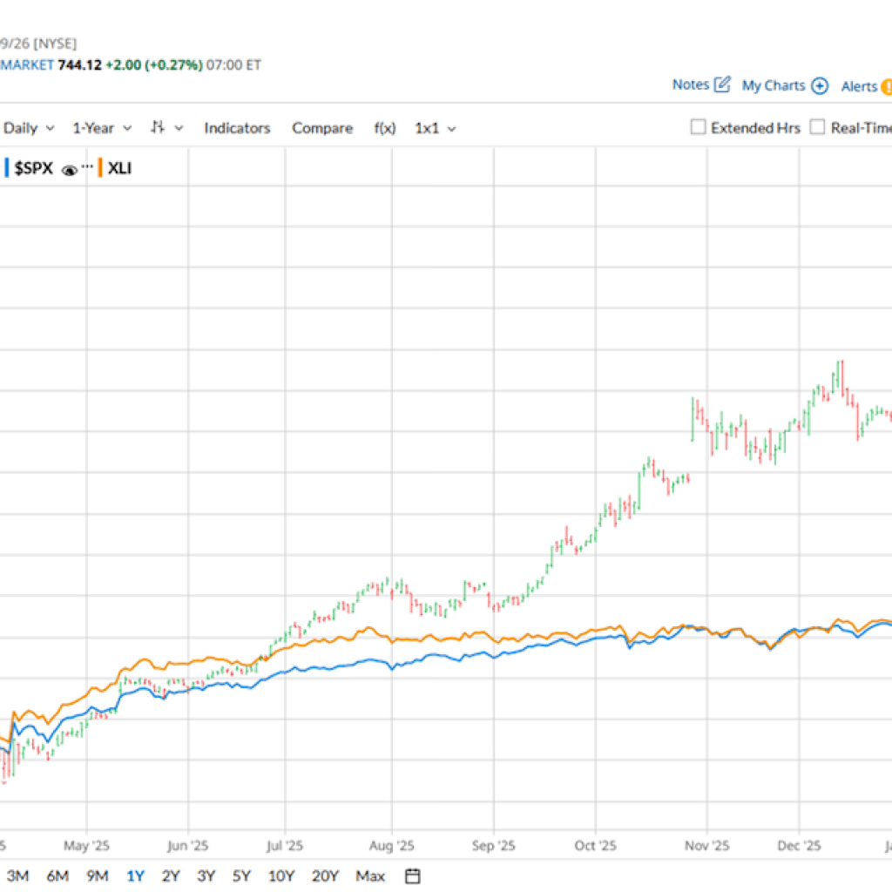Expand the 1x1 grid layout dropdown

(x=436, y=128)
